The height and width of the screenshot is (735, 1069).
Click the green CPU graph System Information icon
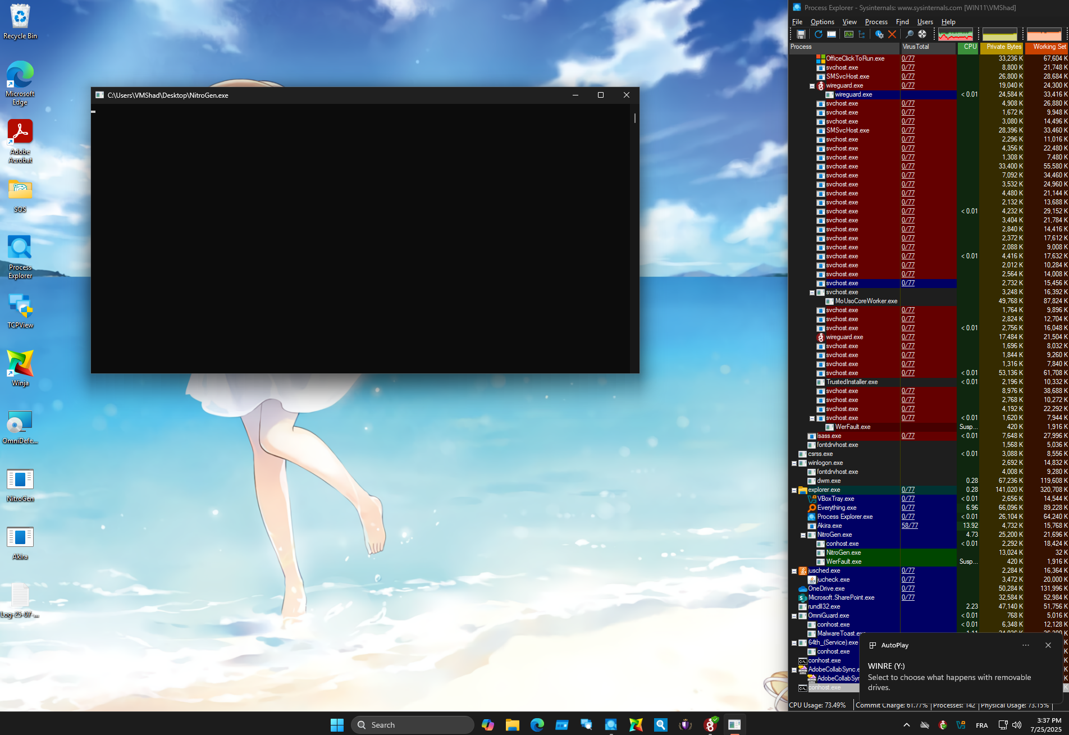(x=849, y=34)
